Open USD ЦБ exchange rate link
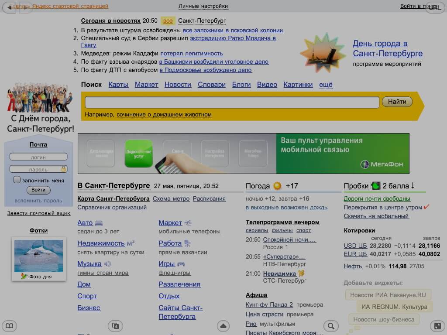 click(355, 246)
